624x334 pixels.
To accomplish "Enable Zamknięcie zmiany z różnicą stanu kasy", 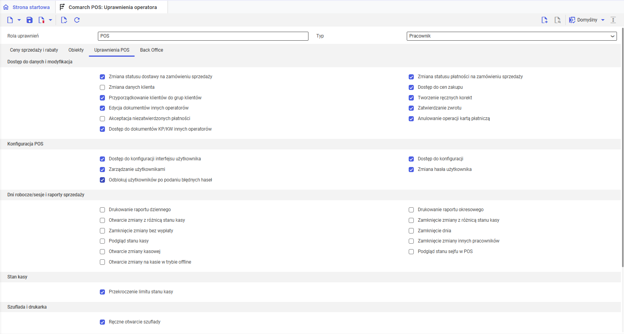I will coord(411,221).
